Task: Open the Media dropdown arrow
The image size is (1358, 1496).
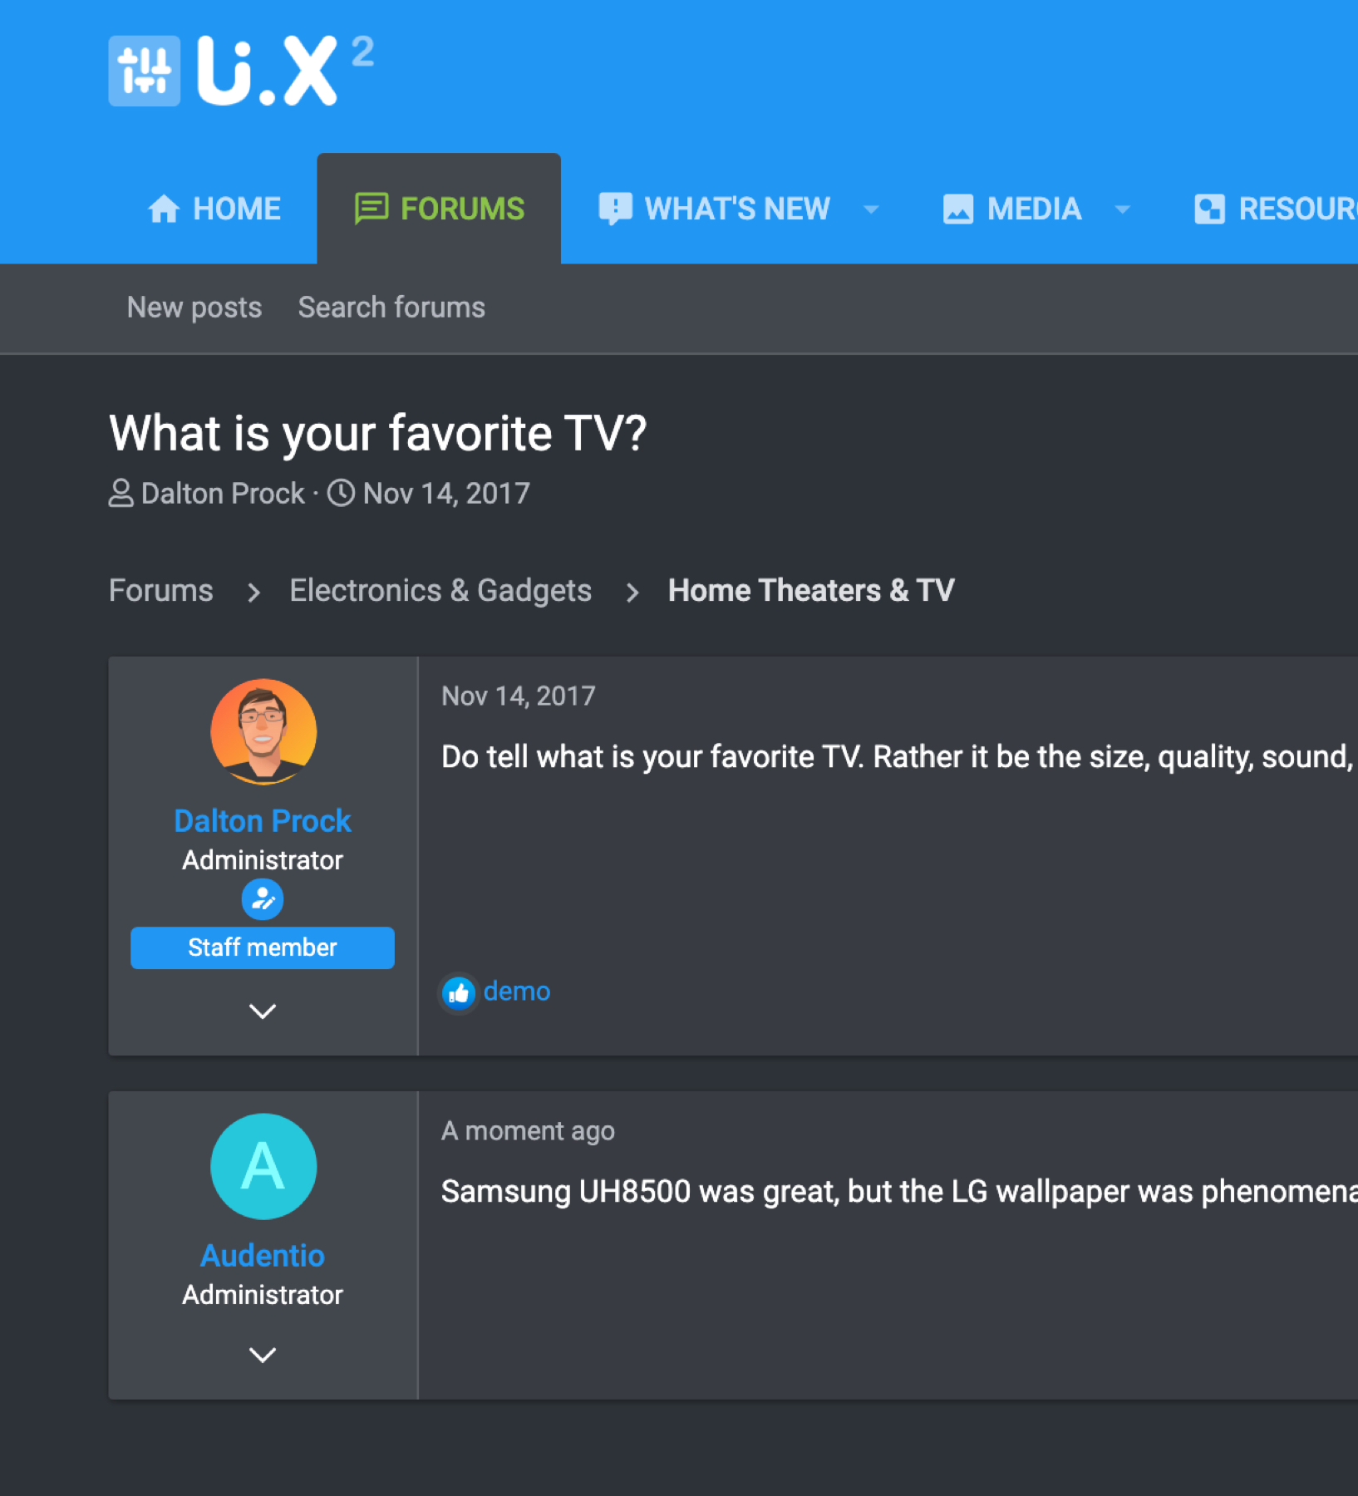Action: (1122, 209)
